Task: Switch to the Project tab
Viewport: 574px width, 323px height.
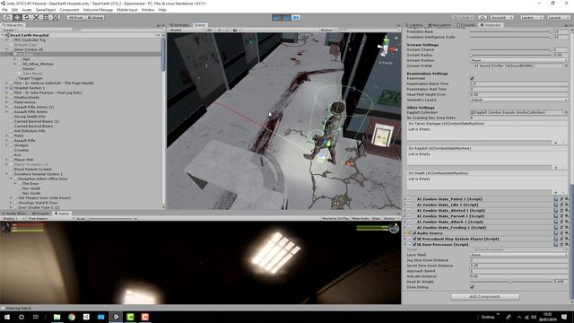Action: click(x=40, y=214)
